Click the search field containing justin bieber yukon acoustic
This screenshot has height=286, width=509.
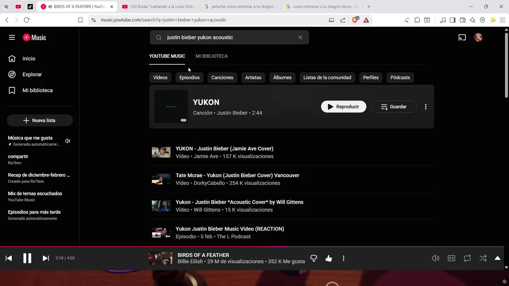pos(229,37)
